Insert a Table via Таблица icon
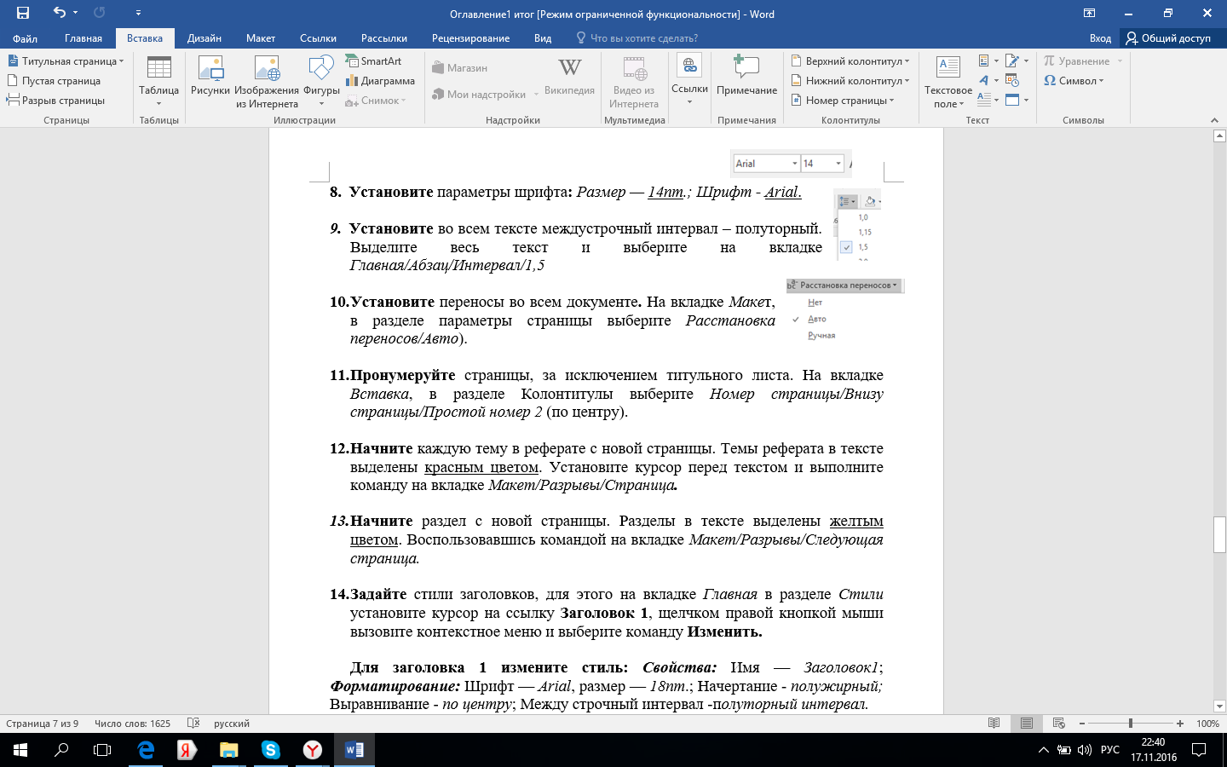Image resolution: width=1227 pixels, height=767 pixels. click(x=159, y=81)
